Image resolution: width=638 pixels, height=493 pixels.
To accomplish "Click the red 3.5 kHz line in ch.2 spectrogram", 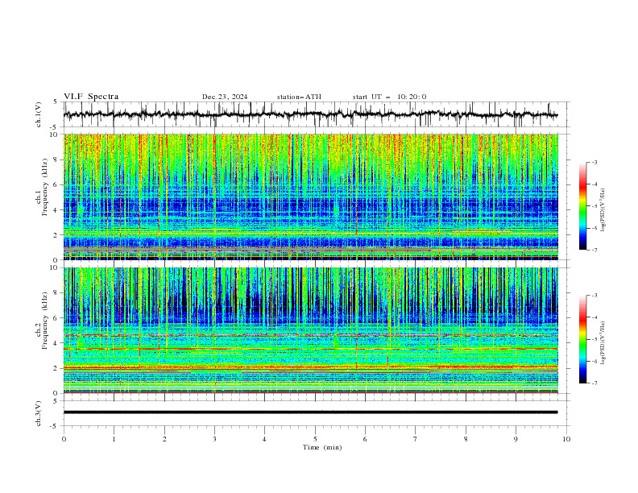I will (x=311, y=349).
